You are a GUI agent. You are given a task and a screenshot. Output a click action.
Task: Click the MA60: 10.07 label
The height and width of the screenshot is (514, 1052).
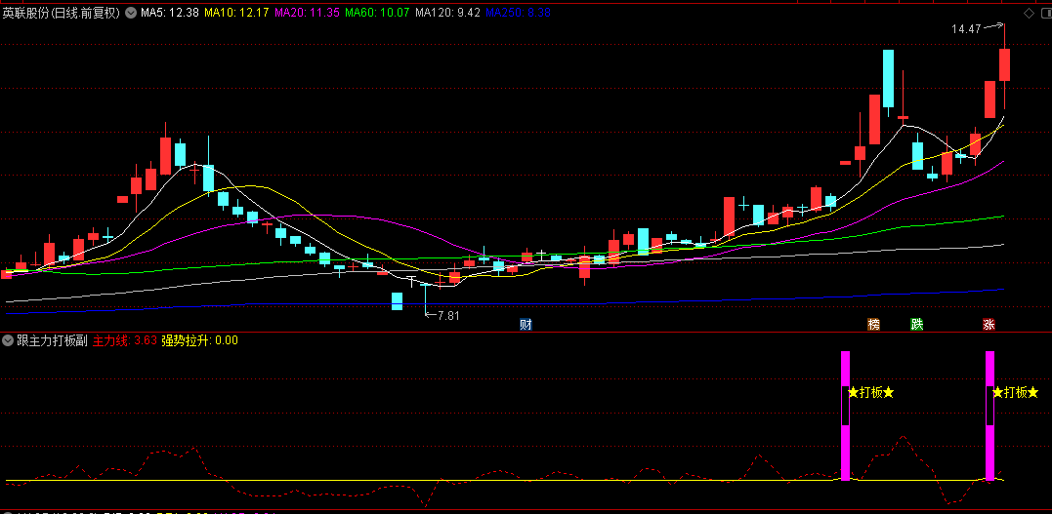[377, 13]
